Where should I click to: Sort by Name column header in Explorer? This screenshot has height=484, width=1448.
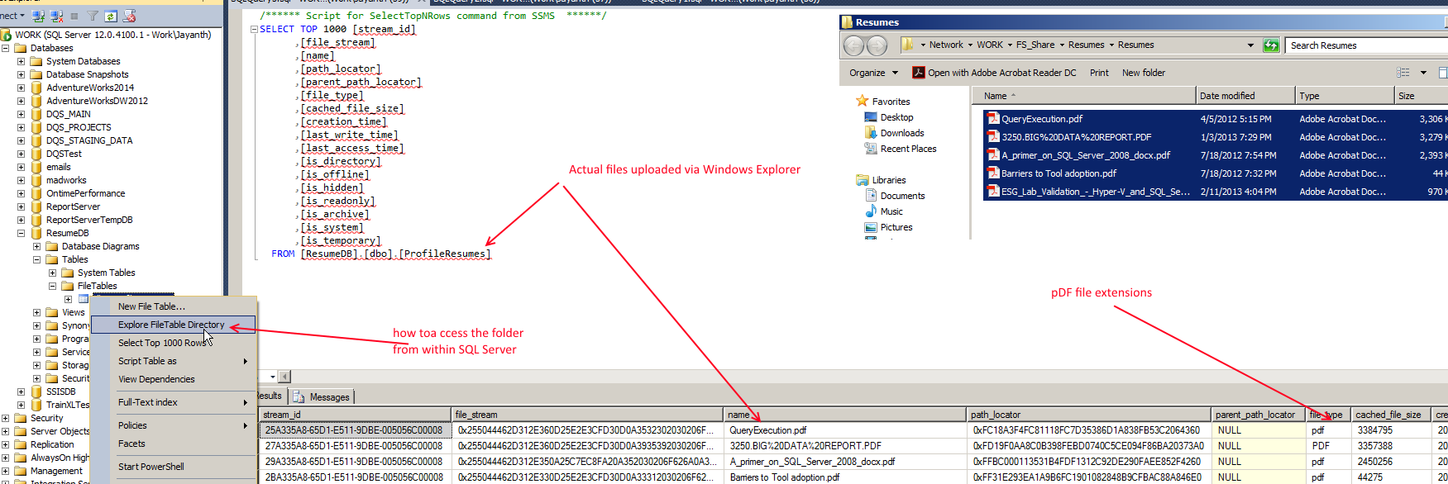(x=1085, y=96)
